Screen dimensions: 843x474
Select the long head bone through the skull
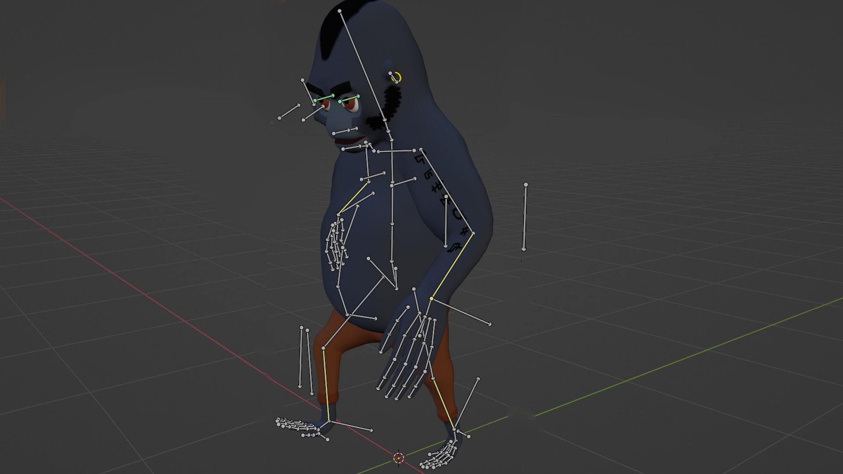(x=363, y=65)
